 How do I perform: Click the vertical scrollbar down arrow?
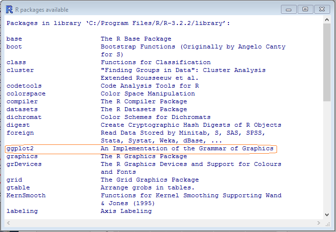pos(327,215)
